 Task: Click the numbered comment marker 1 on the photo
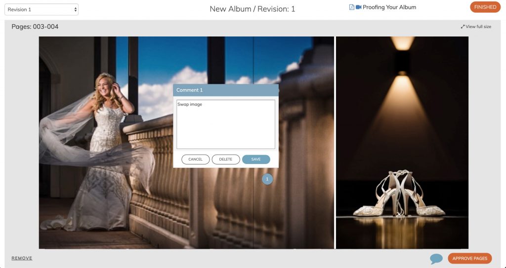point(267,179)
